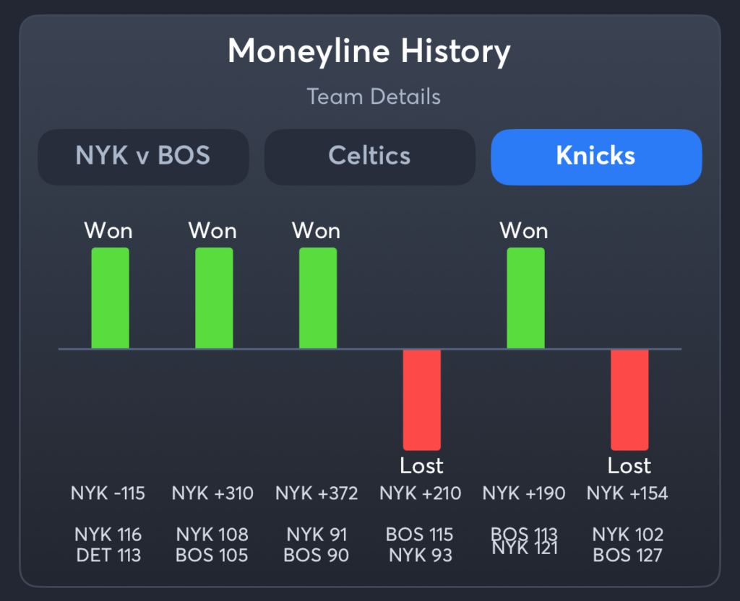
Task: Click the NYK 102 BOS 127 score
Action: (x=628, y=545)
